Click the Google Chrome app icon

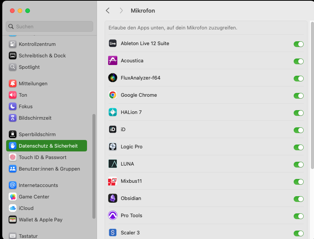click(x=113, y=95)
